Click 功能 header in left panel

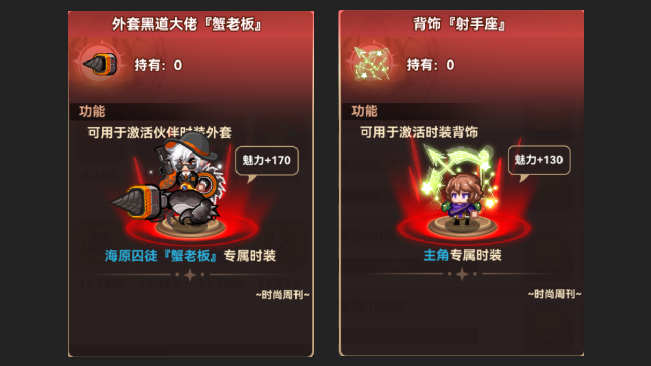pos(92,112)
